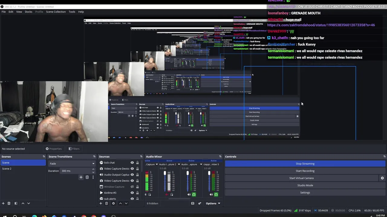
Task: Float the Audio Mixer dock panel
Action: pyautogui.click(x=220, y=157)
